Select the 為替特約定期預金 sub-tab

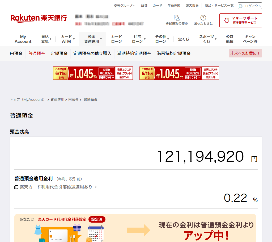(174, 53)
